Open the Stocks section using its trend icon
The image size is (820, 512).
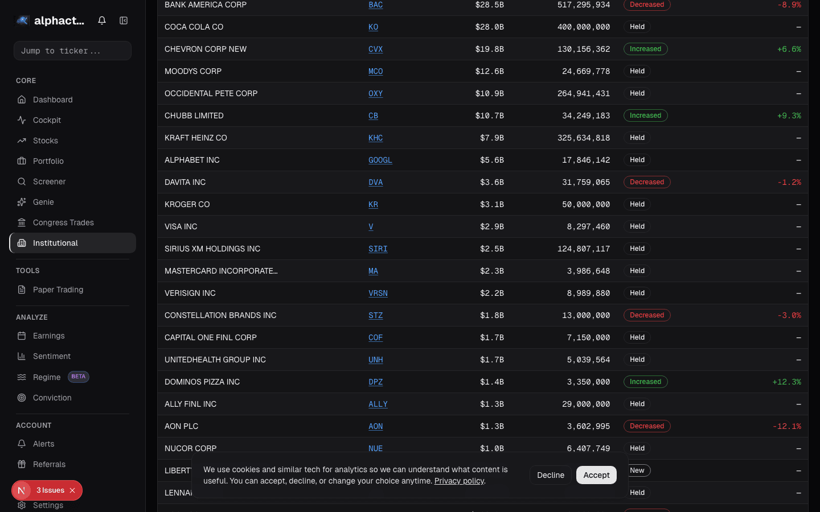tap(22, 141)
